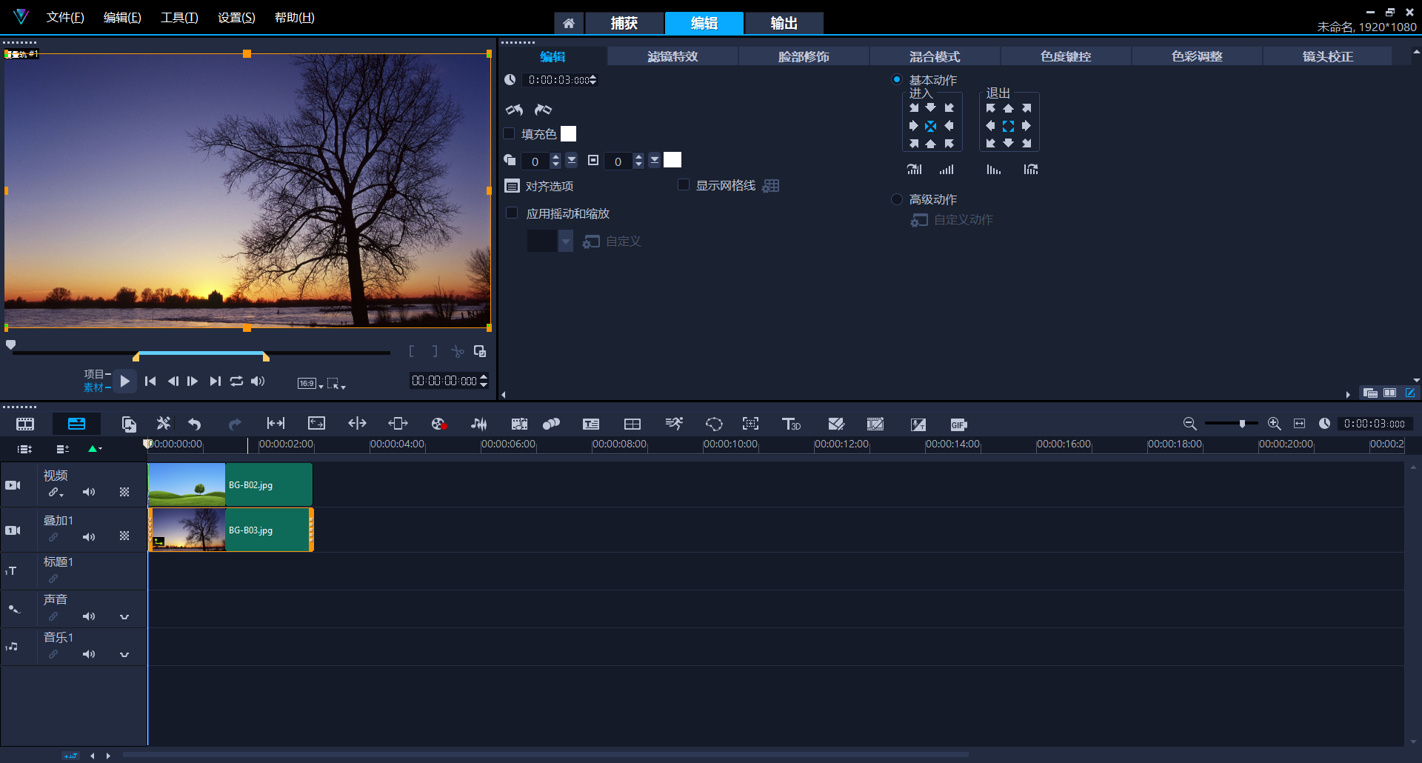Open the 色度键控 tab

coord(1066,56)
